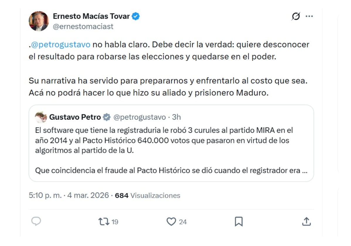Visit Ernesto Macías Tovar's profile name
This screenshot has width=351, height=246.
tap(91, 16)
